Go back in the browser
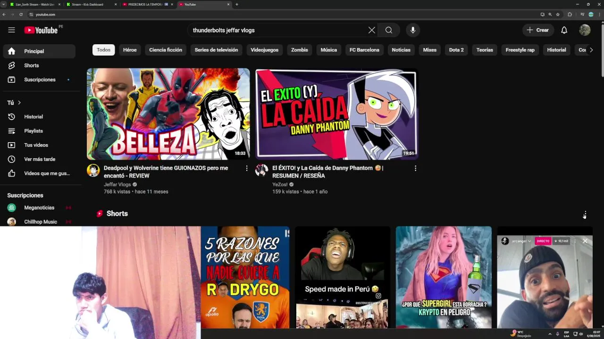The image size is (604, 339). 4,15
